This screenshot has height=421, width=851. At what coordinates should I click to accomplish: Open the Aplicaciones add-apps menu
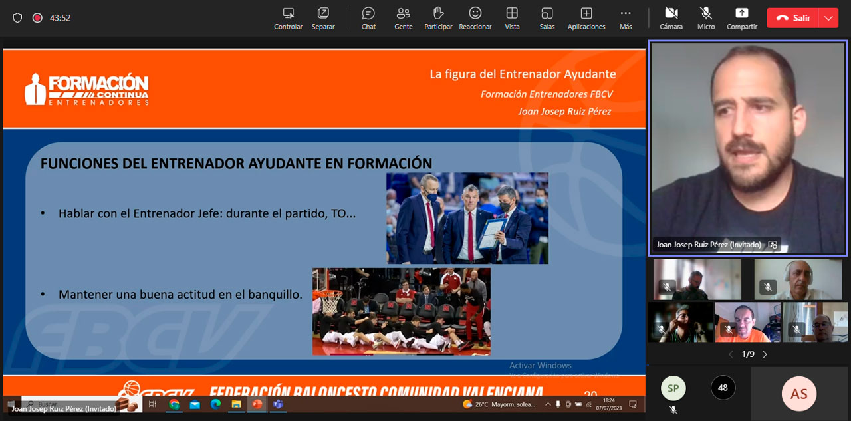pos(586,18)
